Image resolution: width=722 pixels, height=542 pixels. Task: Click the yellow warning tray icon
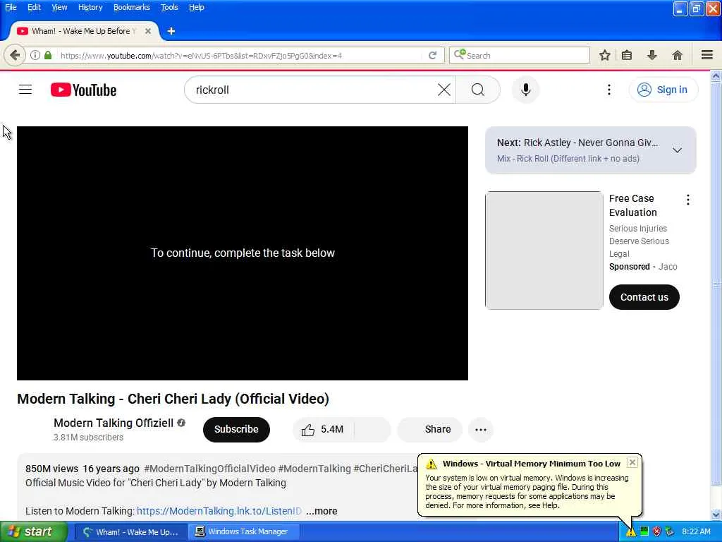[x=630, y=532]
